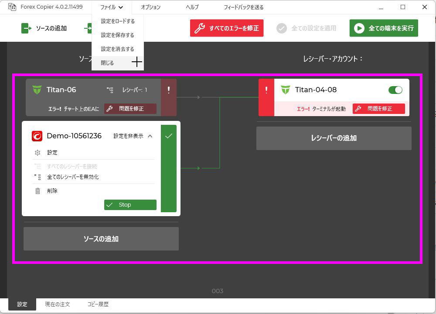Click Stop to halt Demo-10561236 copying
The width and height of the screenshot is (436, 314).
click(130, 204)
